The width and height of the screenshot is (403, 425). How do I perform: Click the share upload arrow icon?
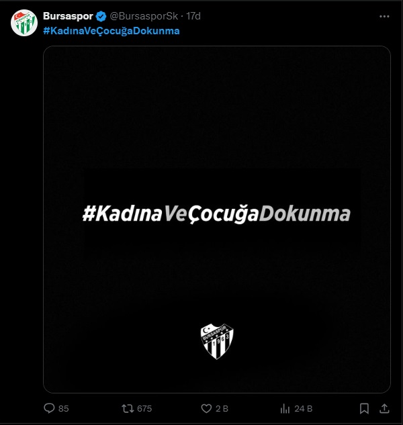[384, 408]
